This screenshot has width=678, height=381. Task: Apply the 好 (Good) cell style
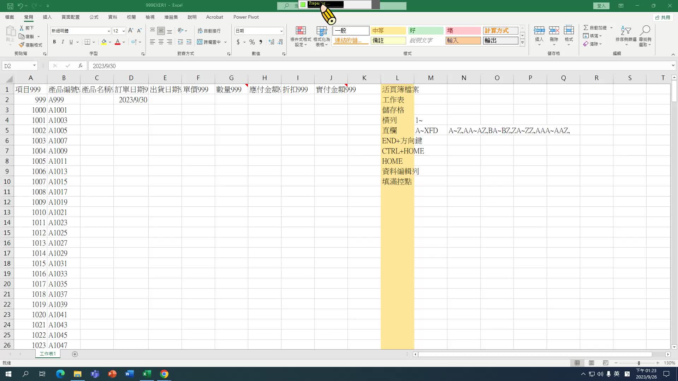coord(426,31)
